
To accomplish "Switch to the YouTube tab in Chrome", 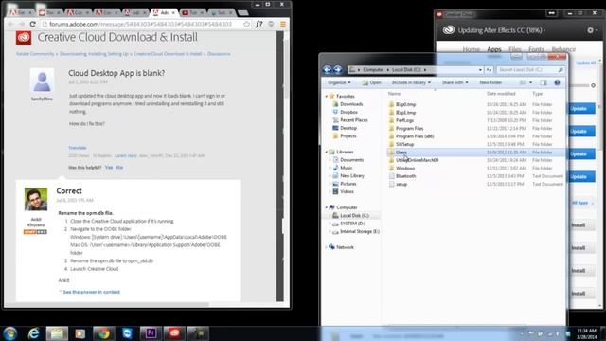I will tap(192, 12).
